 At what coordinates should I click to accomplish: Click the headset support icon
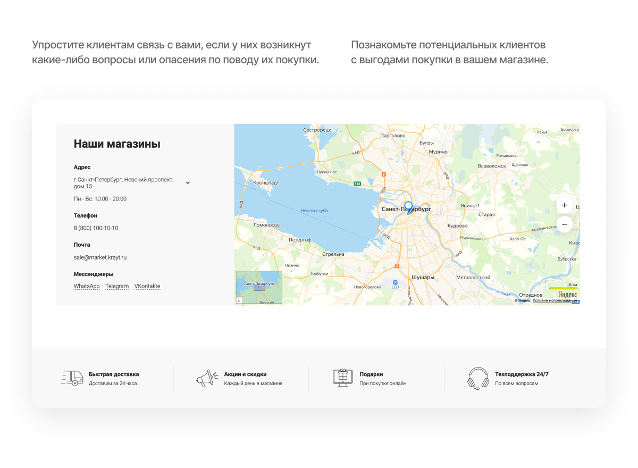click(478, 379)
